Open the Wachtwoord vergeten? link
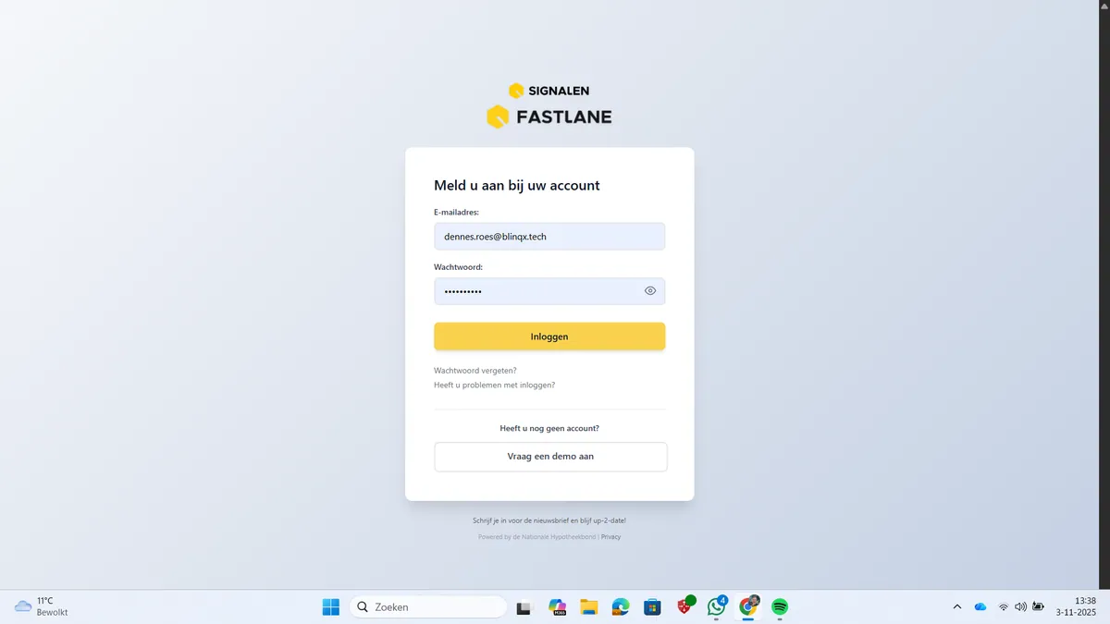Image resolution: width=1110 pixels, height=624 pixels. 475,371
